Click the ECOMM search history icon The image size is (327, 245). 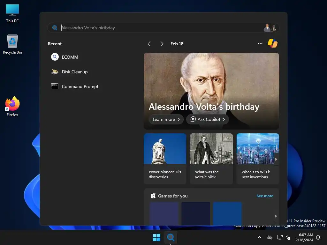(55, 57)
